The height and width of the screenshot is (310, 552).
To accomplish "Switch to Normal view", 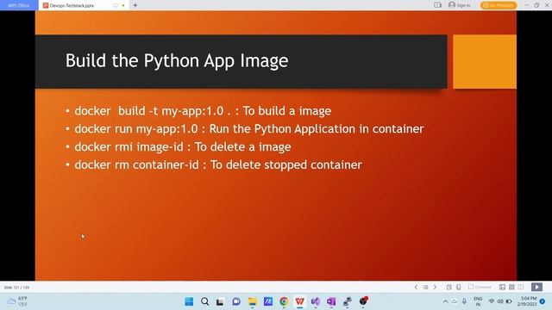I will pyautogui.click(x=502, y=287).
